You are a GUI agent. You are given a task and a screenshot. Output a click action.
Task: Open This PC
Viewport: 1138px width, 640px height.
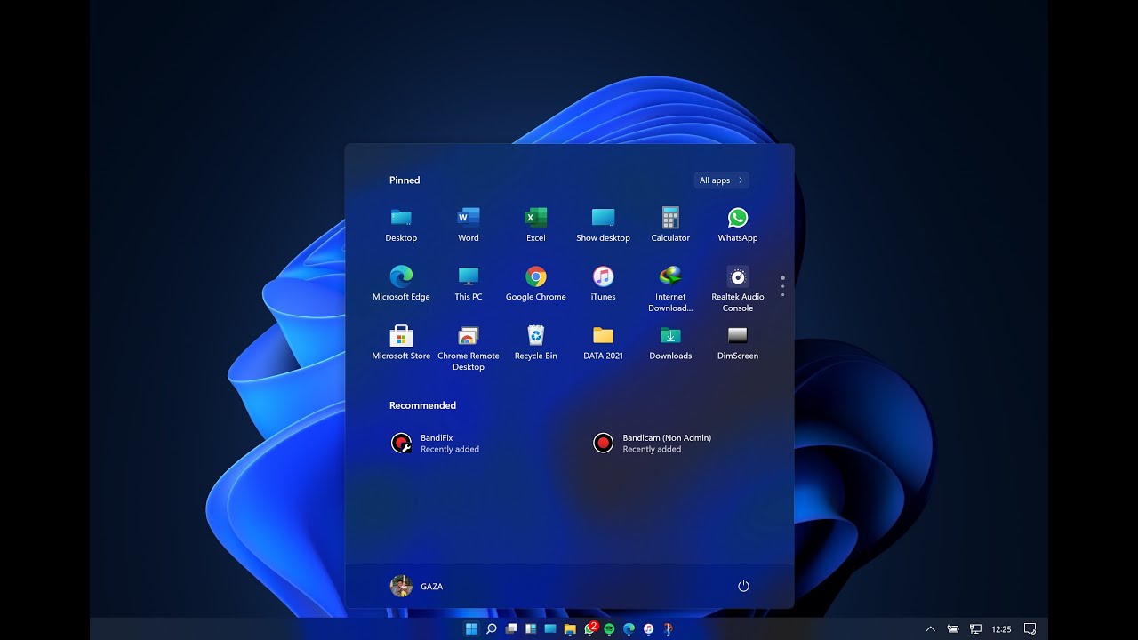[469, 284]
